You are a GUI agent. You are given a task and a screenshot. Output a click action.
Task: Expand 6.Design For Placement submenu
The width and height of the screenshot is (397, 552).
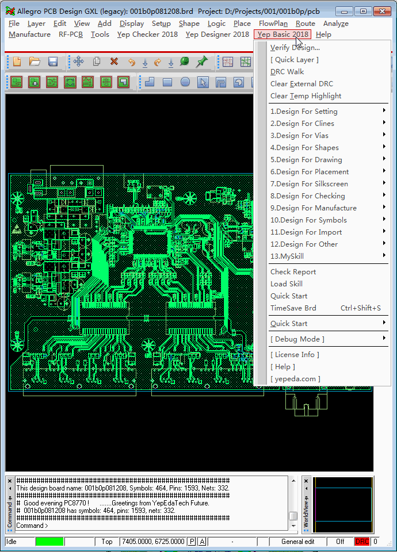click(x=329, y=172)
